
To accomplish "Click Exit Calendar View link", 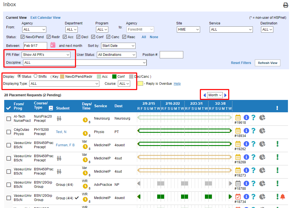I will pos(45,18).
